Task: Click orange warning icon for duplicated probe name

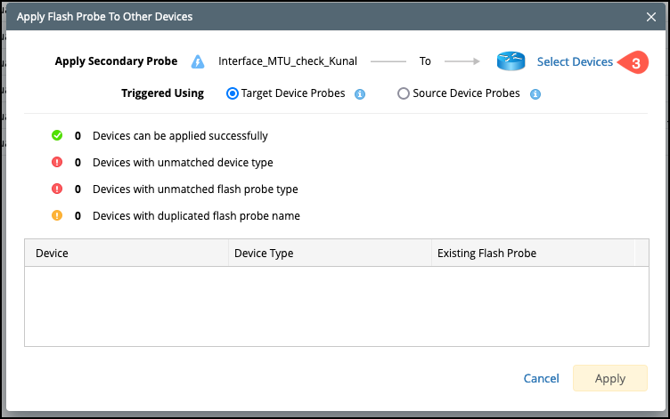Action: pyautogui.click(x=57, y=215)
